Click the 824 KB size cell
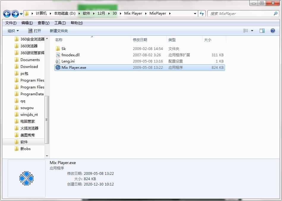 coord(218,68)
